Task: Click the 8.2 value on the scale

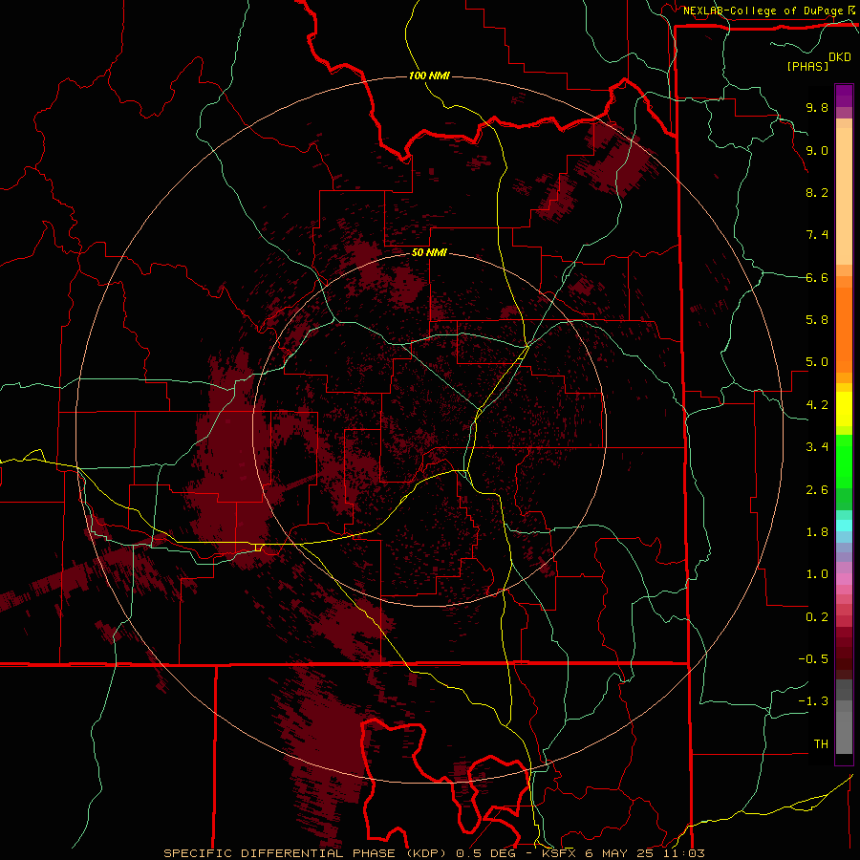Action: click(x=817, y=192)
